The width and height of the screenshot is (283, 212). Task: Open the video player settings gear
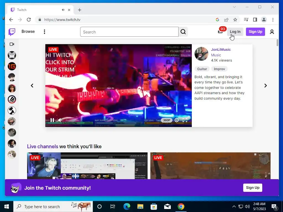[x=177, y=120]
